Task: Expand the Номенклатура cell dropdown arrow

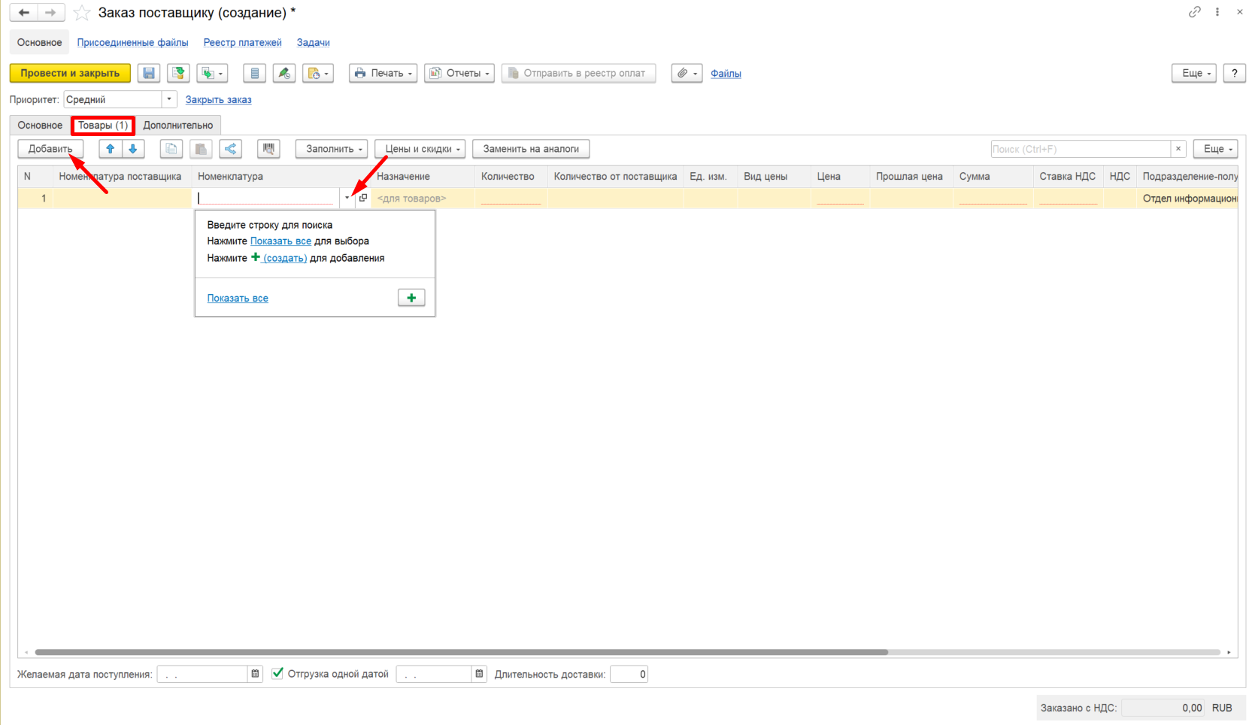Action: click(x=347, y=198)
